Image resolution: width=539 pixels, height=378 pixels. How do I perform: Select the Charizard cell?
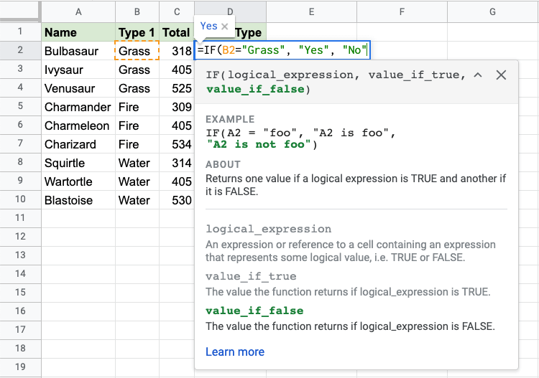(78, 144)
